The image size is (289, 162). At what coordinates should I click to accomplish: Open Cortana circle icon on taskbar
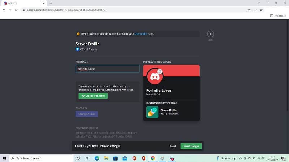78,158
